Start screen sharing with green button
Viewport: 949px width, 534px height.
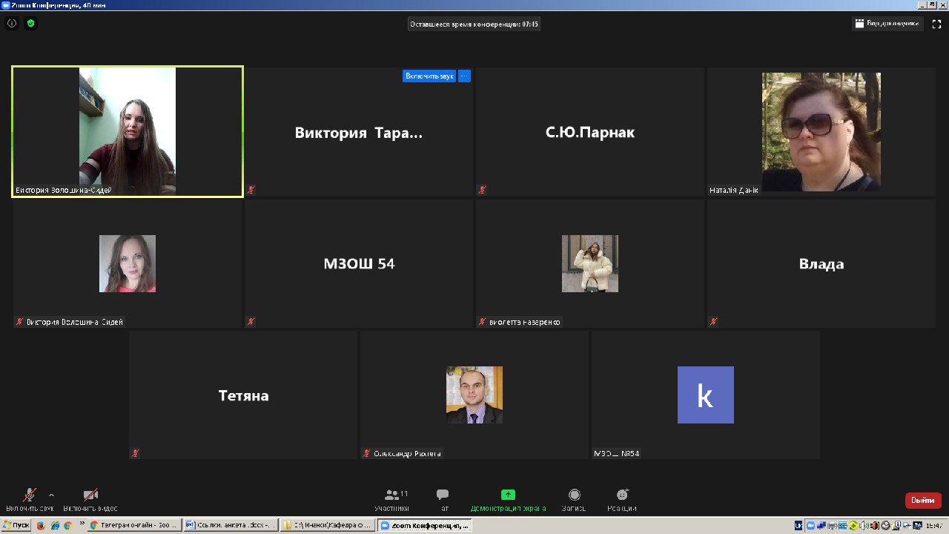(x=508, y=500)
